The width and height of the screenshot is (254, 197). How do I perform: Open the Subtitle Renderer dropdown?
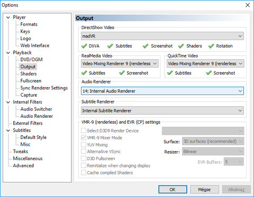162,111
